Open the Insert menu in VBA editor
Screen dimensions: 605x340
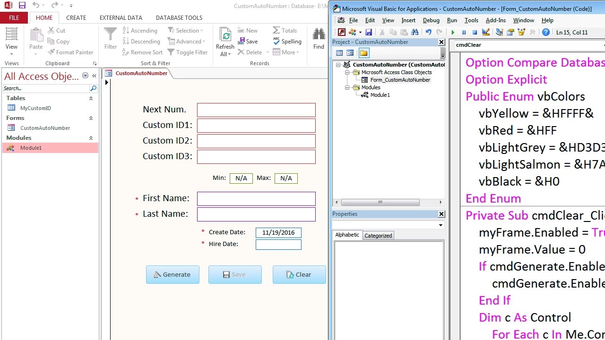click(408, 20)
